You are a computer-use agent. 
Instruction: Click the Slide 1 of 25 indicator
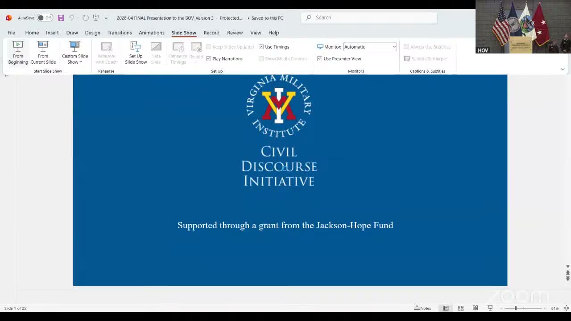pos(15,309)
